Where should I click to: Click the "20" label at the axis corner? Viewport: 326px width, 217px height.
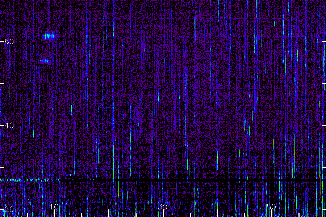click(x=9, y=209)
